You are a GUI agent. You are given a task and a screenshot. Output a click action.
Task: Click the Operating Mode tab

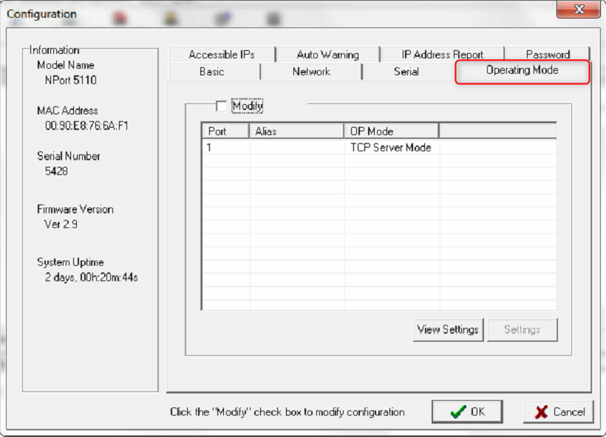(x=522, y=71)
